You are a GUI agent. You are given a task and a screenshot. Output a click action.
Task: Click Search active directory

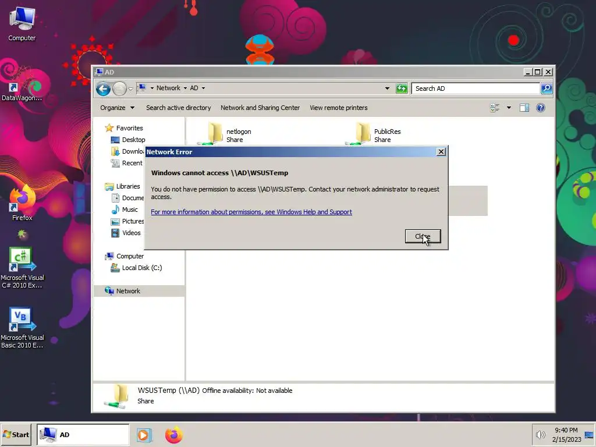[178, 108]
